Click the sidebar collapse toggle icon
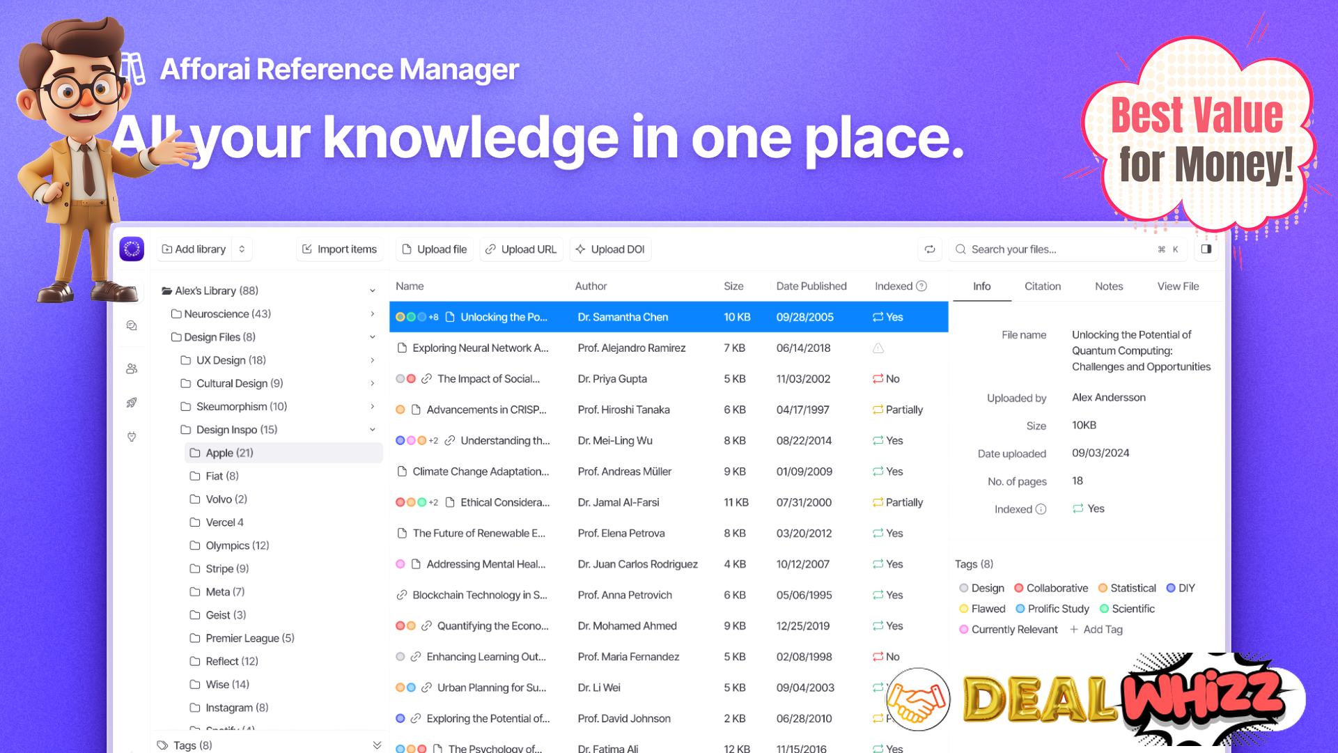This screenshot has width=1338, height=753. click(x=1206, y=249)
